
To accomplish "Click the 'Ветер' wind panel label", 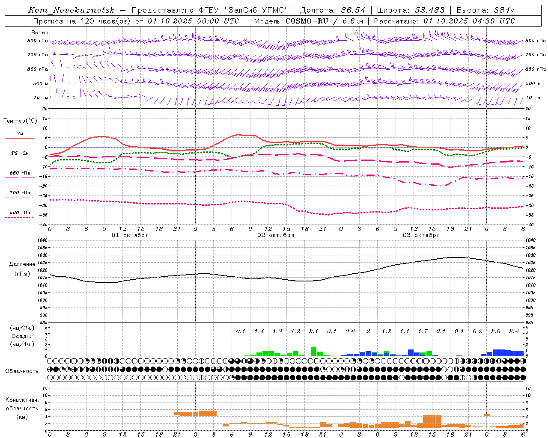I will [40, 33].
